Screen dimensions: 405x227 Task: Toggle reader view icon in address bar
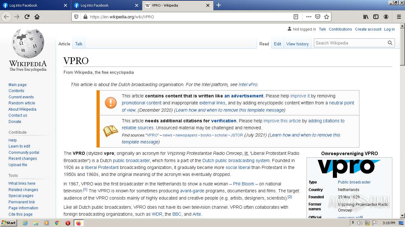click(x=296, y=17)
